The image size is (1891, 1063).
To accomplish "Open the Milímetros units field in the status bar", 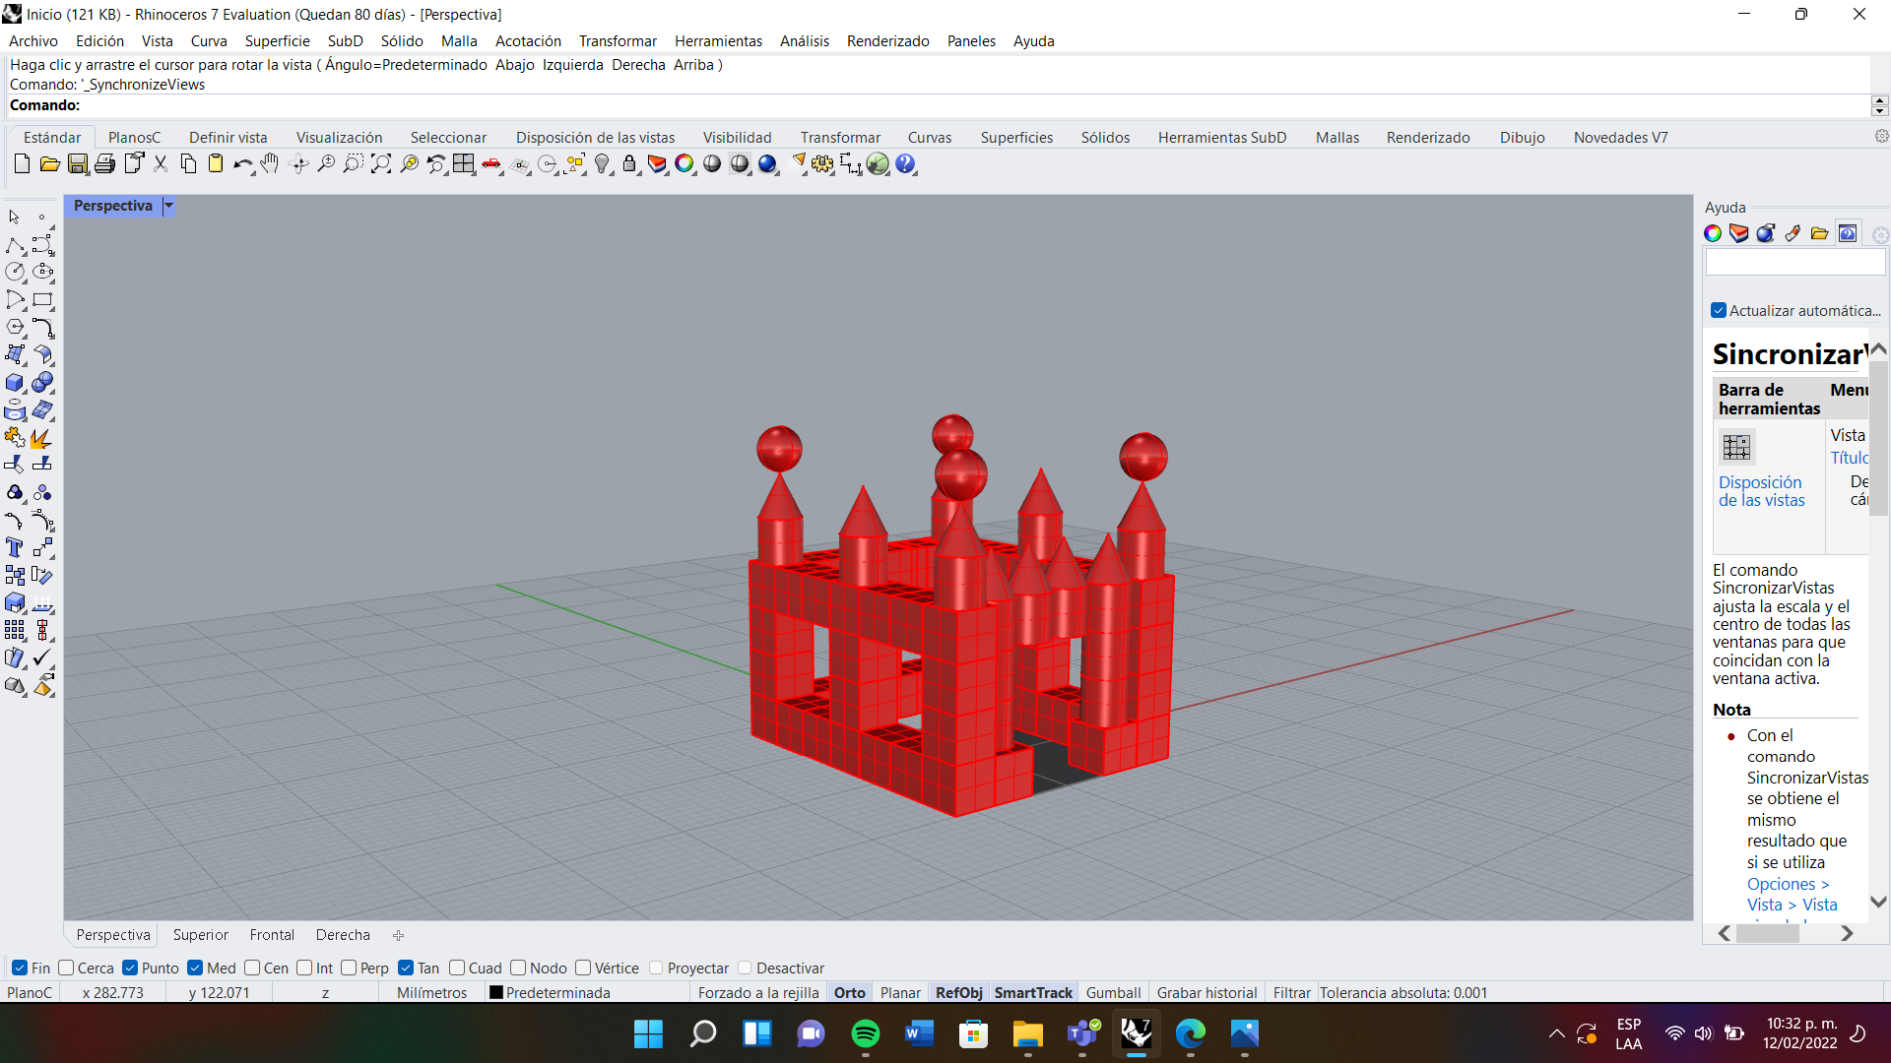I will 431,993.
